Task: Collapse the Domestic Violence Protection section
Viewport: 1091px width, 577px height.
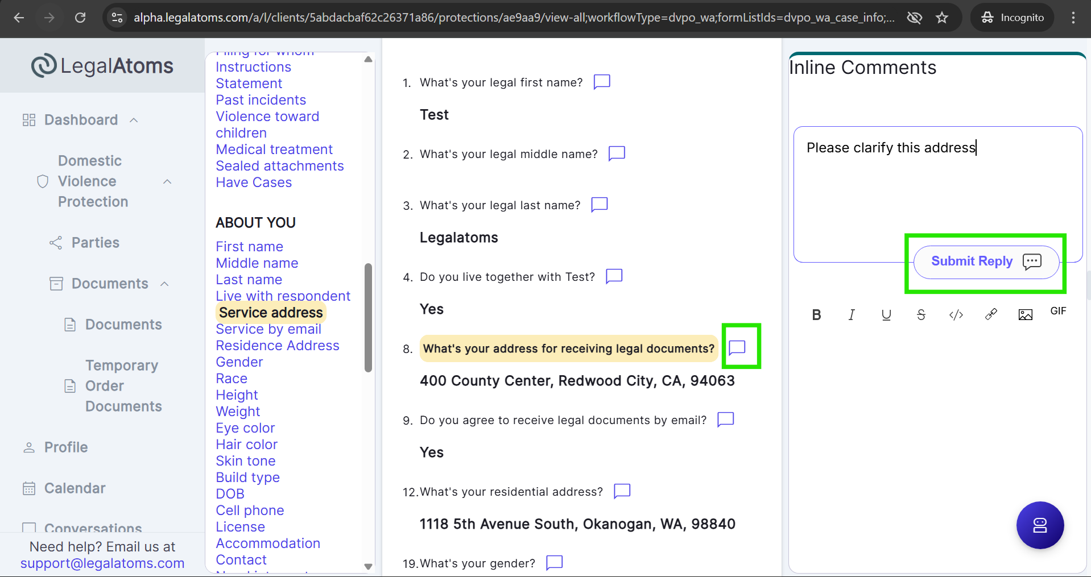Action: point(167,181)
